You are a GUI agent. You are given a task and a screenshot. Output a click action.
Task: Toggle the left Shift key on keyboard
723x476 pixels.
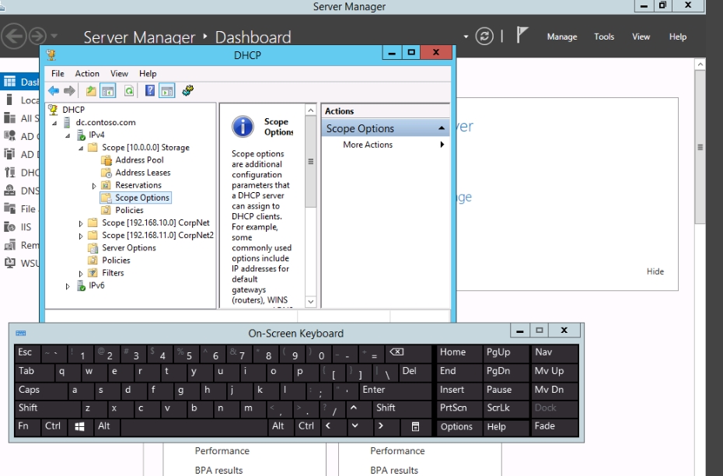click(47, 408)
